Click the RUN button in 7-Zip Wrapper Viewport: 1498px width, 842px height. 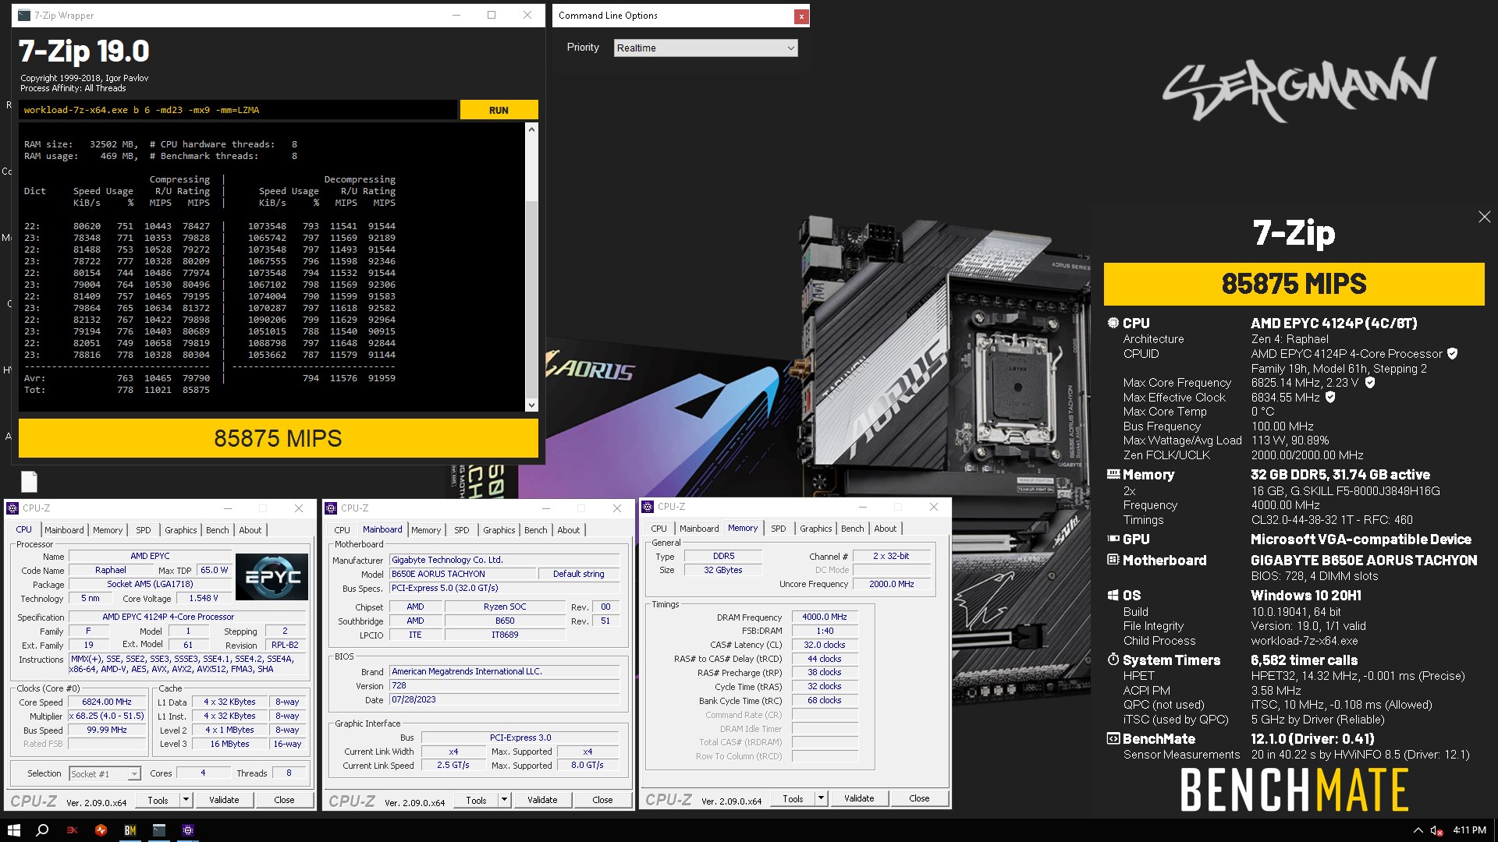coord(499,110)
